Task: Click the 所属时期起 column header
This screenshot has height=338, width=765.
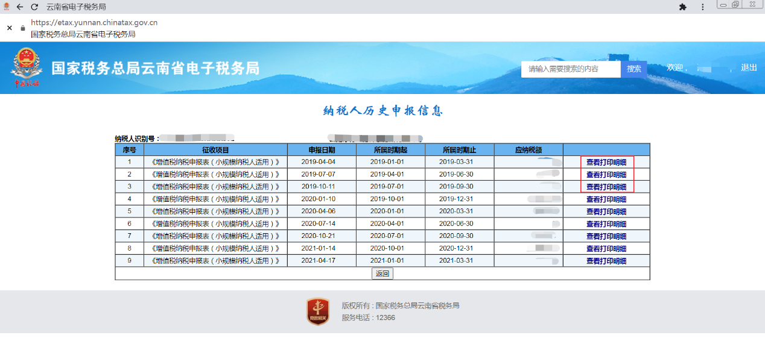Action: pyautogui.click(x=390, y=149)
